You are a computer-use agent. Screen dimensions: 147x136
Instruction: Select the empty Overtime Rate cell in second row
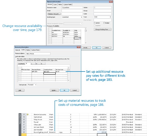click(49, 74)
